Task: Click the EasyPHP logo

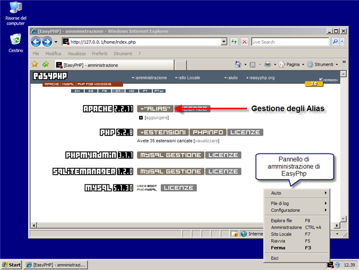Action: 50,76
